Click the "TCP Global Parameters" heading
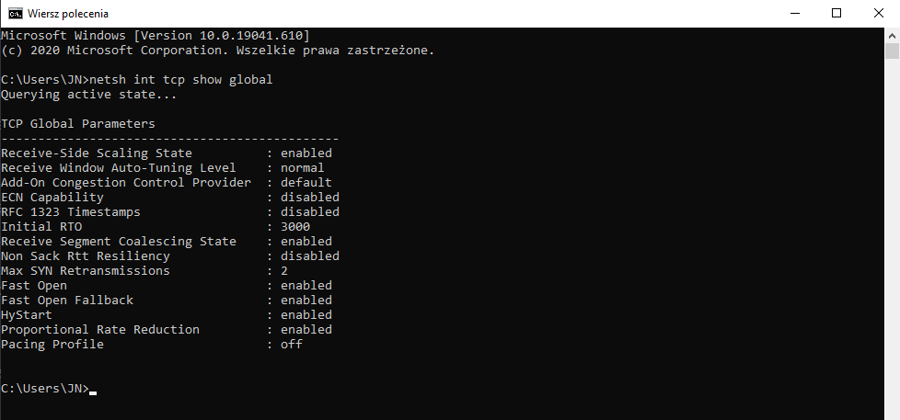 point(78,124)
